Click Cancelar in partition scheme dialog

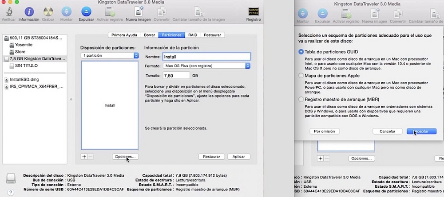387,131
